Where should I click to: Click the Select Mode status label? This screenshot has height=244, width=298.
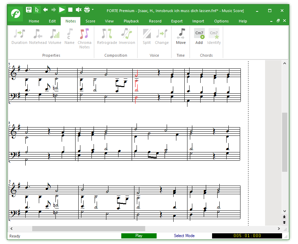[184, 236]
